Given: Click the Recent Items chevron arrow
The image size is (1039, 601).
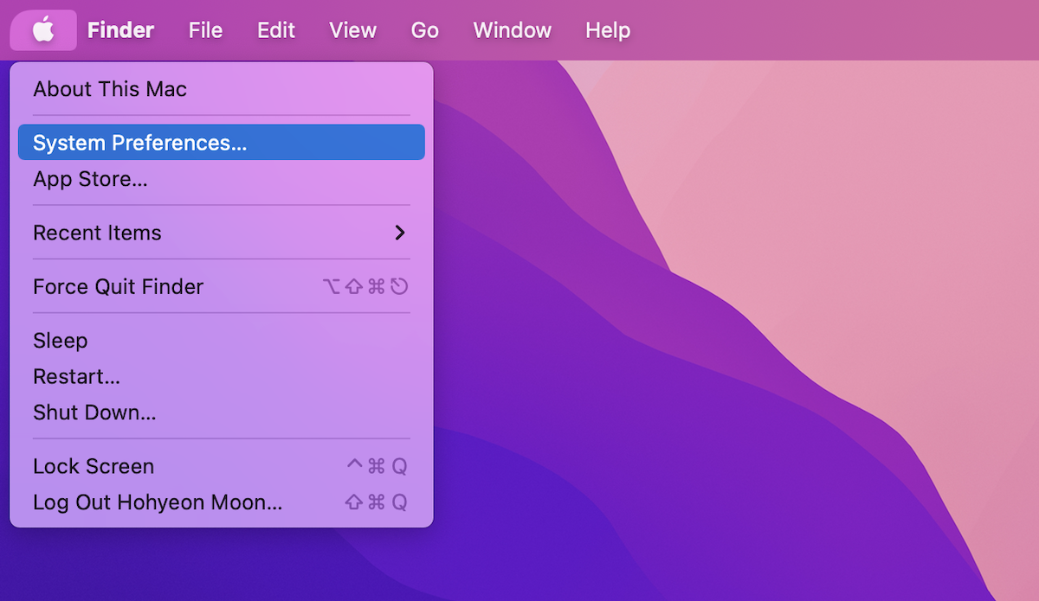Looking at the screenshot, I should [400, 233].
